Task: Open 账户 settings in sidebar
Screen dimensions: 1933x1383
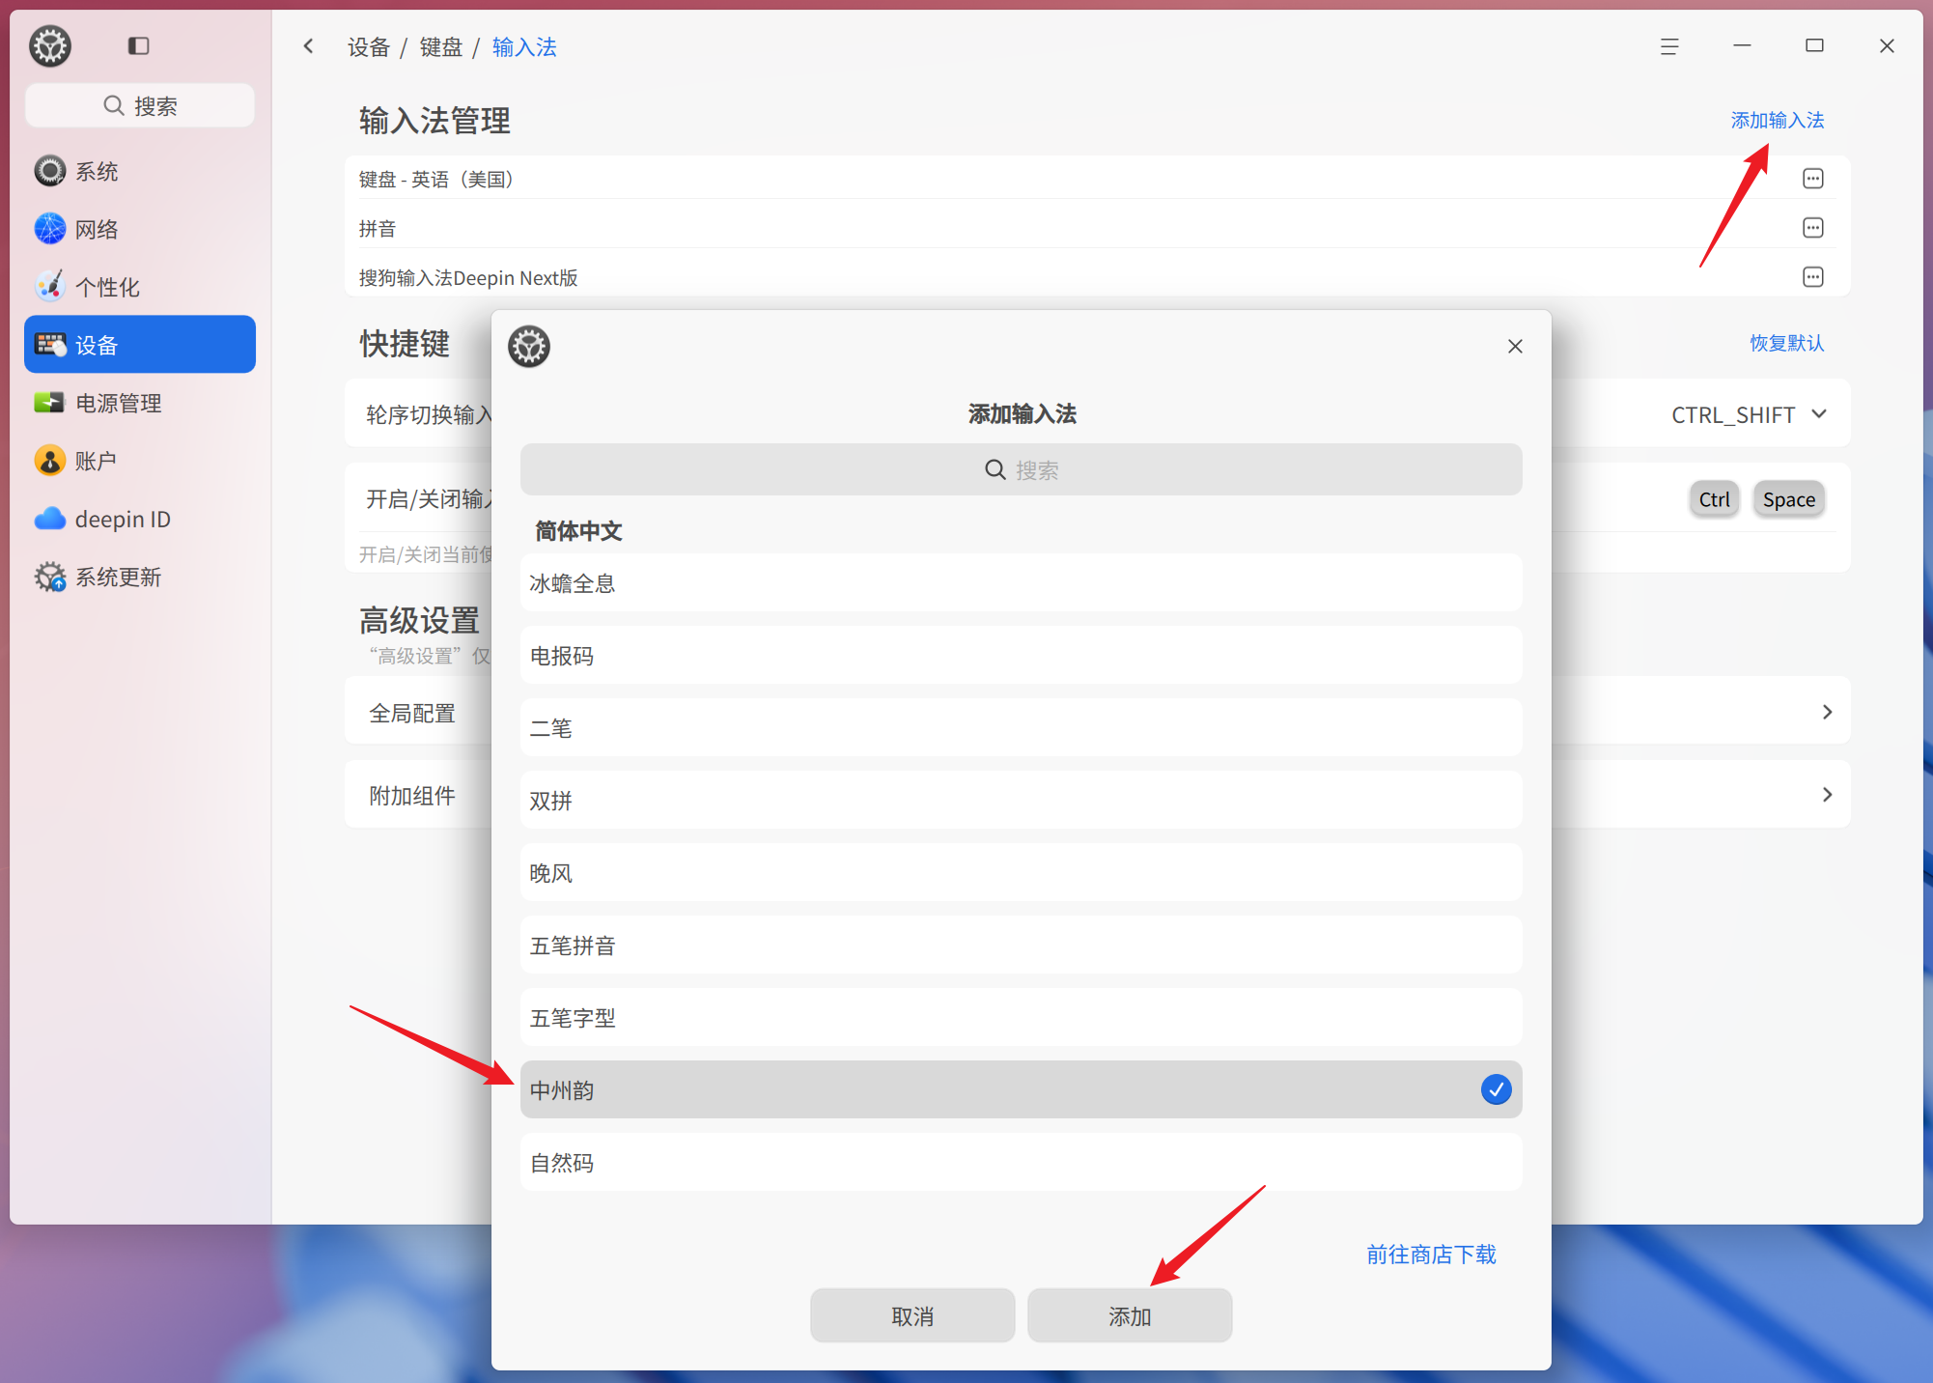Action: coord(140,462)
